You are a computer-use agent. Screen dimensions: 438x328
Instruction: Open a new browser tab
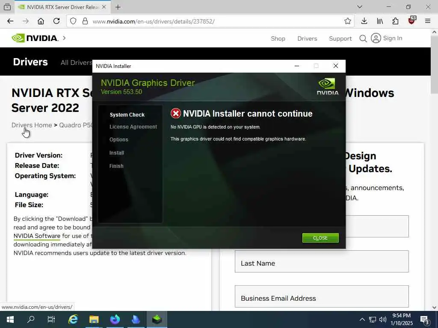(118, 7)
